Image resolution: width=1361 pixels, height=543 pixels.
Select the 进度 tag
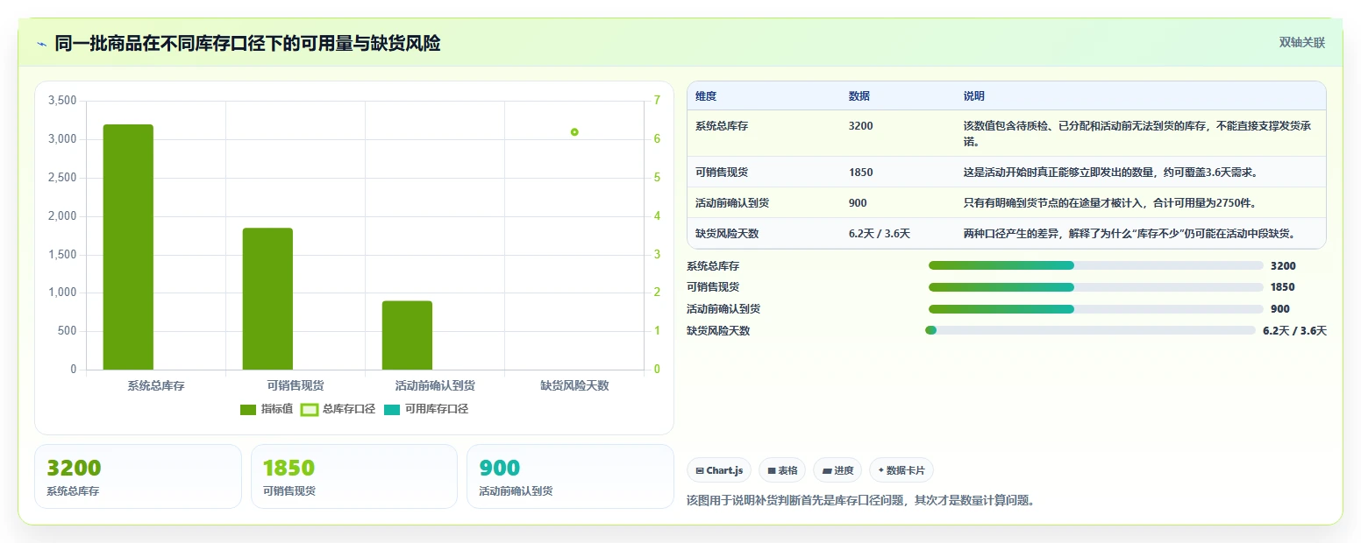(x=837, y=470)
